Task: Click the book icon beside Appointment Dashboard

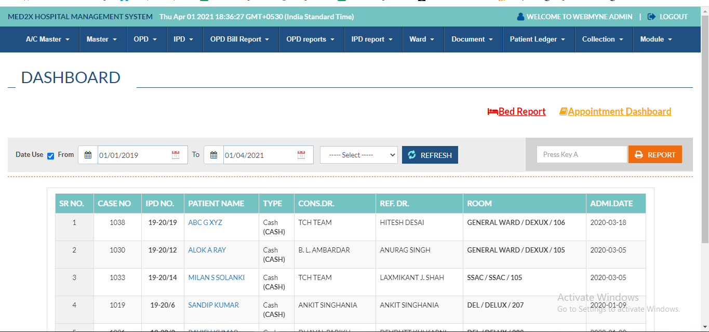Action: coord(563,112)
